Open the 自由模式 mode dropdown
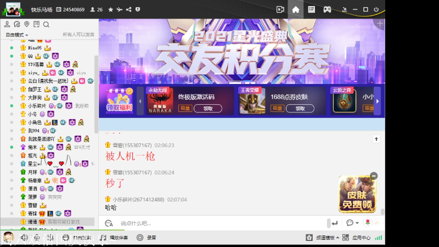439x247 pixels. click(x=17, y=35)
